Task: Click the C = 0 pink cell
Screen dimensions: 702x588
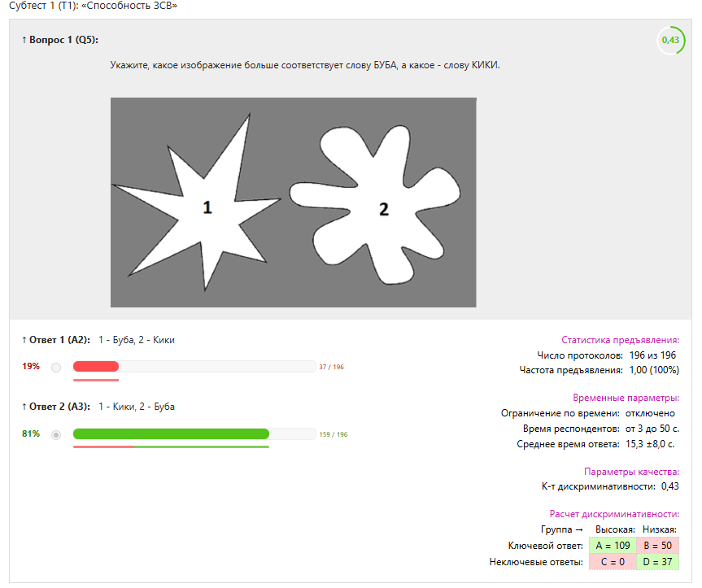Action: [613, 562]
